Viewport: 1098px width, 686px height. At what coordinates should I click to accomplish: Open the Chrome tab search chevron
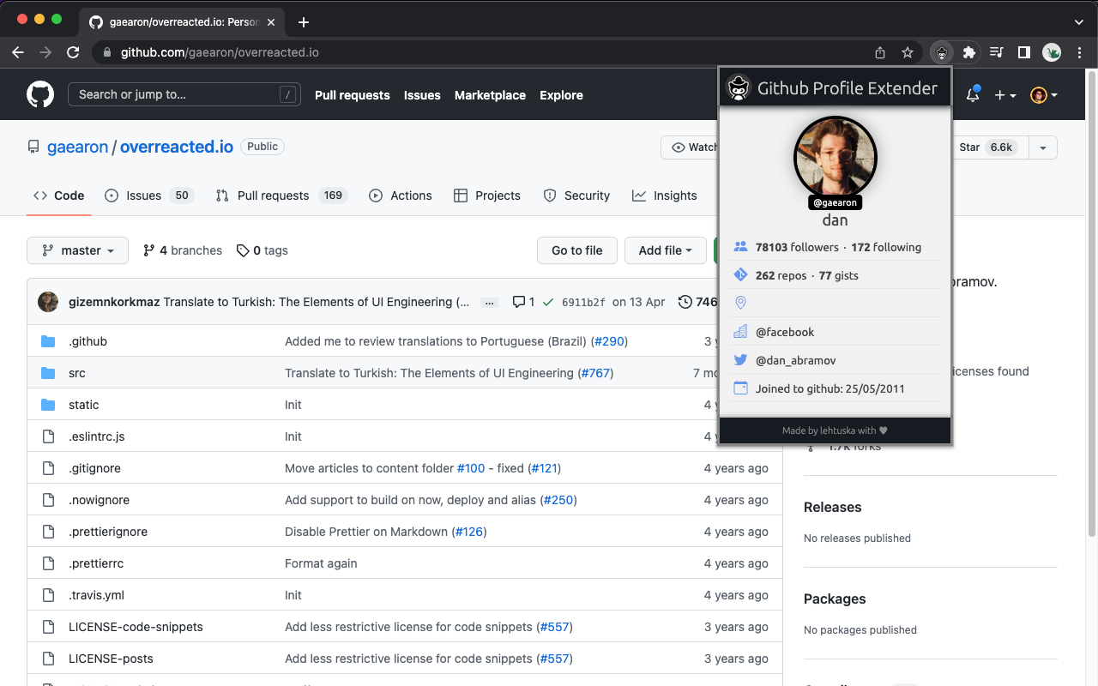tap(1079, 22)
